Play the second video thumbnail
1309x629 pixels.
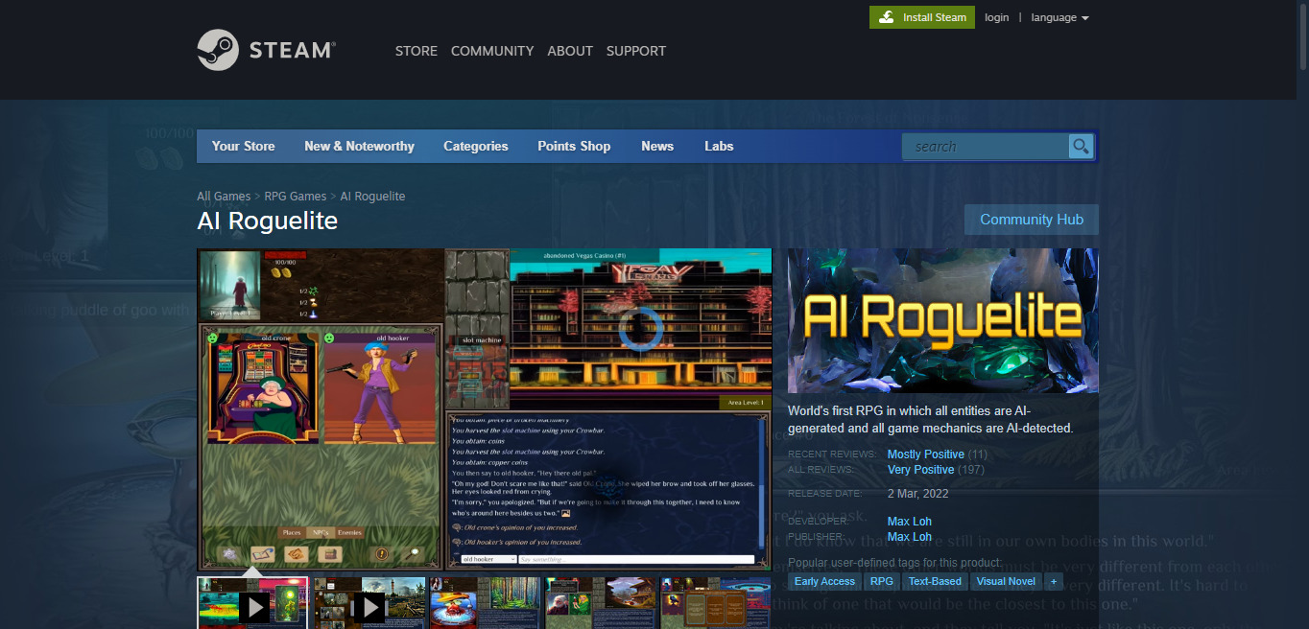pos(369,603)
